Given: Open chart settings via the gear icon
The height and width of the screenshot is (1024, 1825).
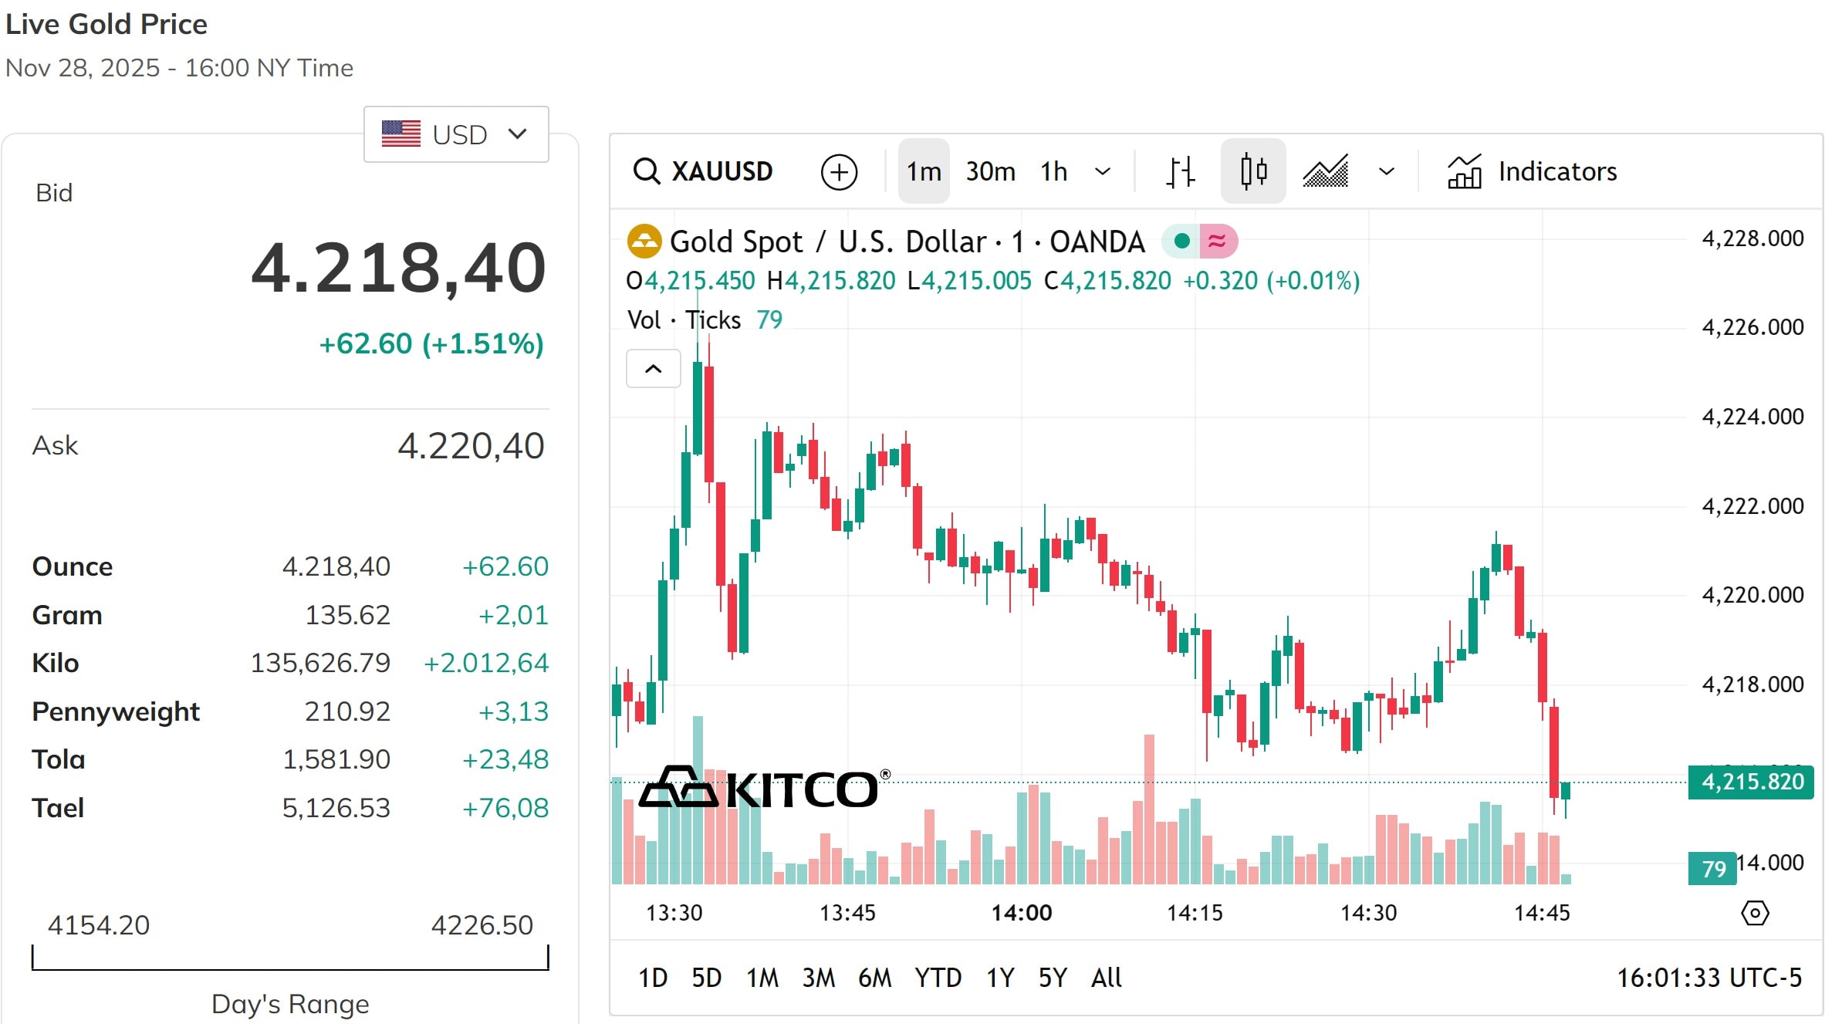Looking at the screenshot, I should 1756,914.
